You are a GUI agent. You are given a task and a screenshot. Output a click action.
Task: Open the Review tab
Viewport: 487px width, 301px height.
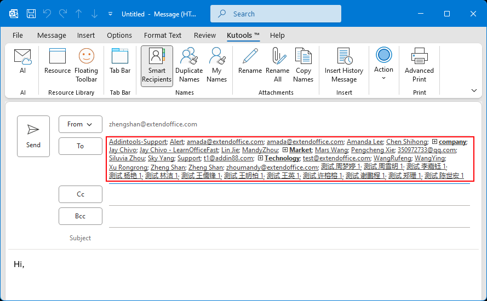tap(205, 36)
